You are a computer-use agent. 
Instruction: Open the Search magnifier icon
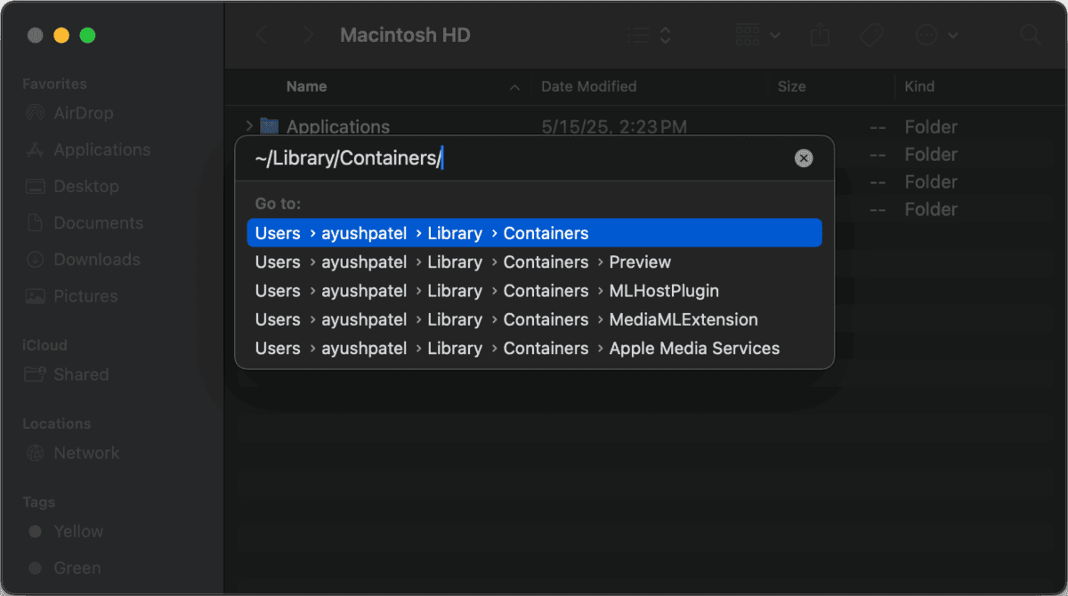tap(1030, 36)
